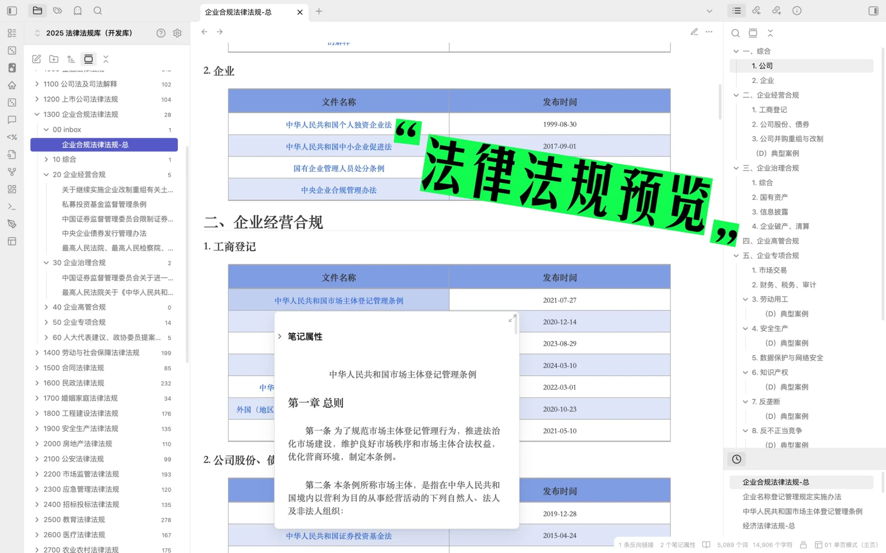The height and width of the screenshot is (553, 886).
Task: Toggle the right sidebar visibility
Action: click(873, 11)
